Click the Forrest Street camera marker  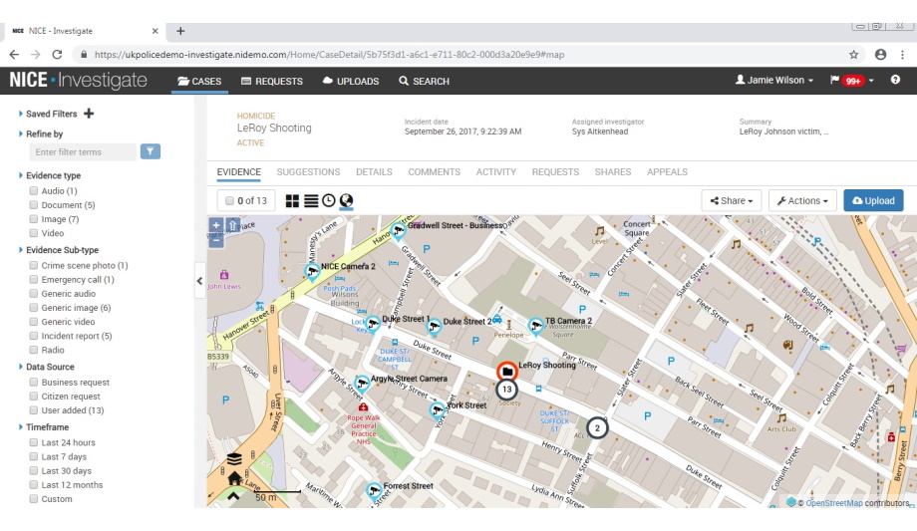click(x=374, y=490)
